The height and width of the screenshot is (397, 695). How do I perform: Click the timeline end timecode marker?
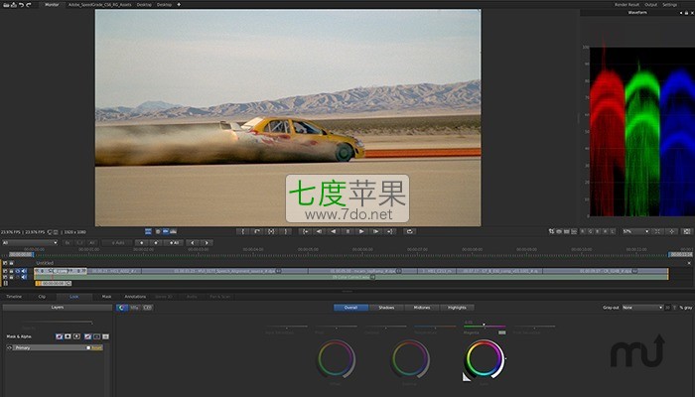[x=681, y=254]
